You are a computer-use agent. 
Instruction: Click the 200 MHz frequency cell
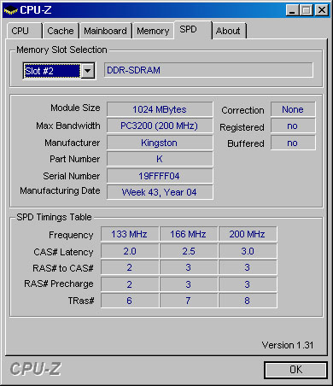coord(248,234)
